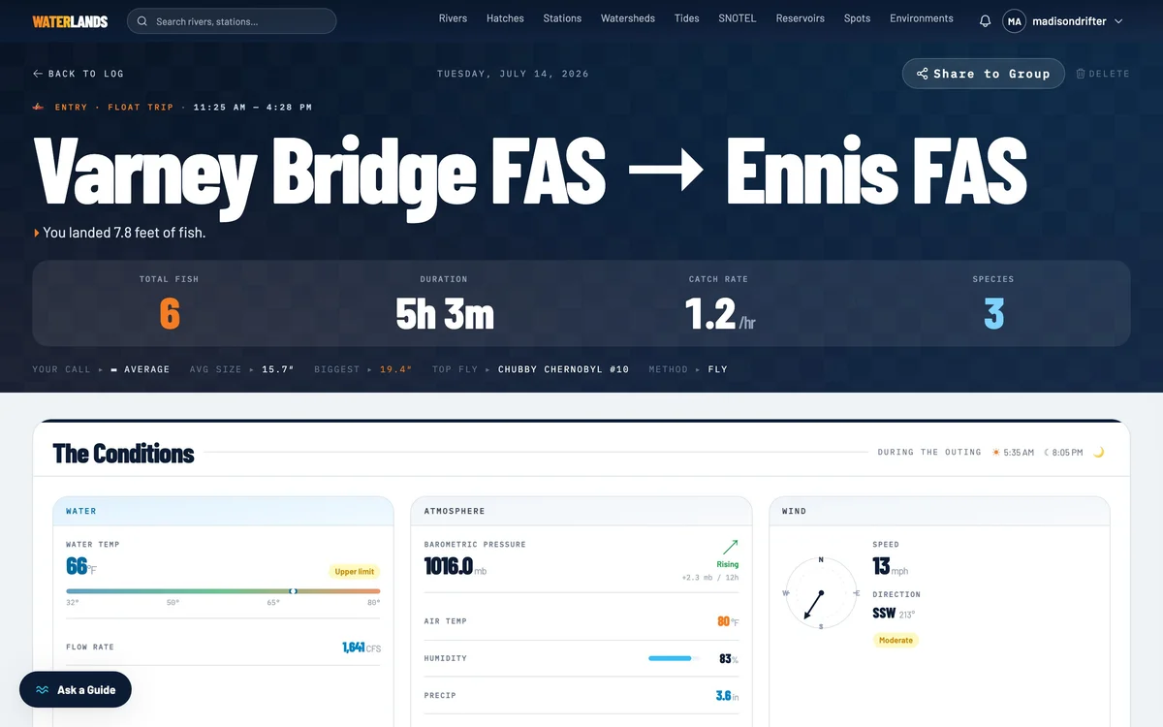The width and height of the screenshot is (1163, 727).
Task: Click the Catch Rate 1.2 /hr value
Action: click(x=720, y=314)
